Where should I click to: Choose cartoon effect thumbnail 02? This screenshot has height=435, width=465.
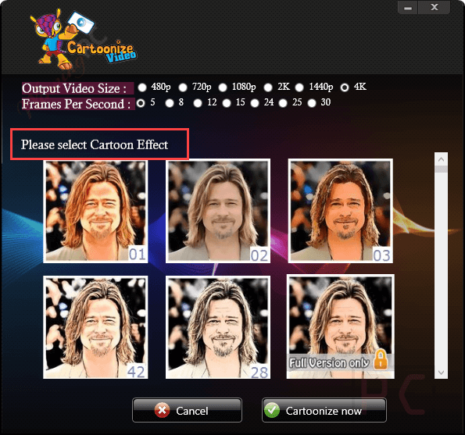[218, 211]
